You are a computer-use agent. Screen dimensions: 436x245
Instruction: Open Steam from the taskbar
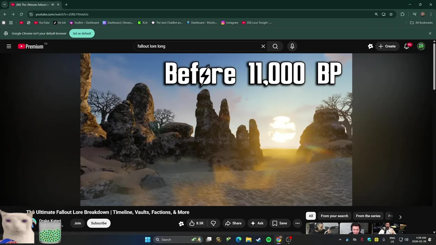(259, 240)
